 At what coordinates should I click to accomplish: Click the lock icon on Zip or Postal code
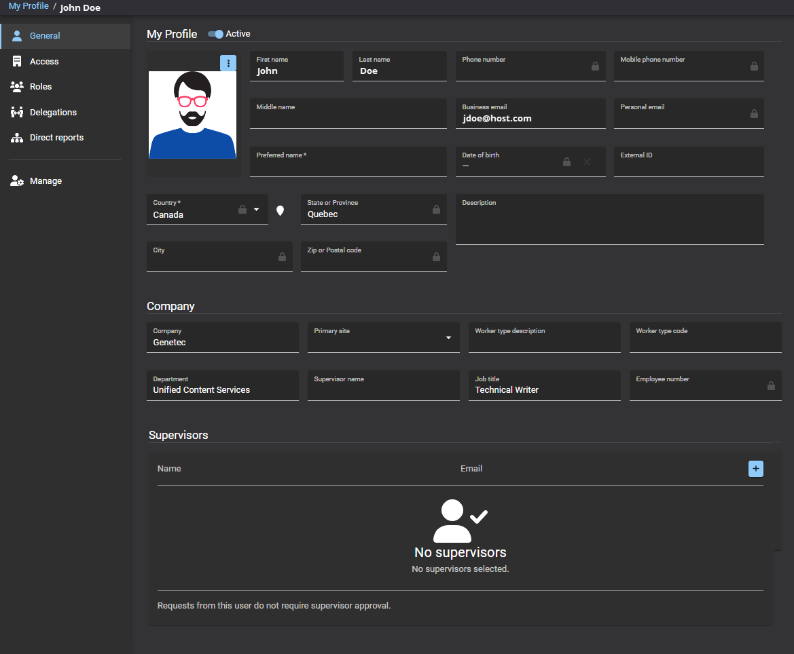click(436, 257)
